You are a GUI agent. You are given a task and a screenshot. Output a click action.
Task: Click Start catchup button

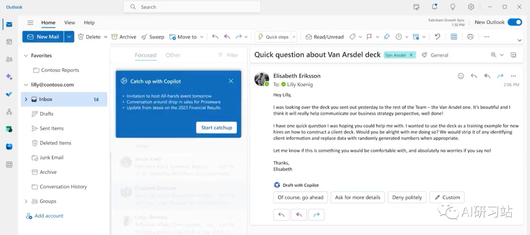point(216,127)
